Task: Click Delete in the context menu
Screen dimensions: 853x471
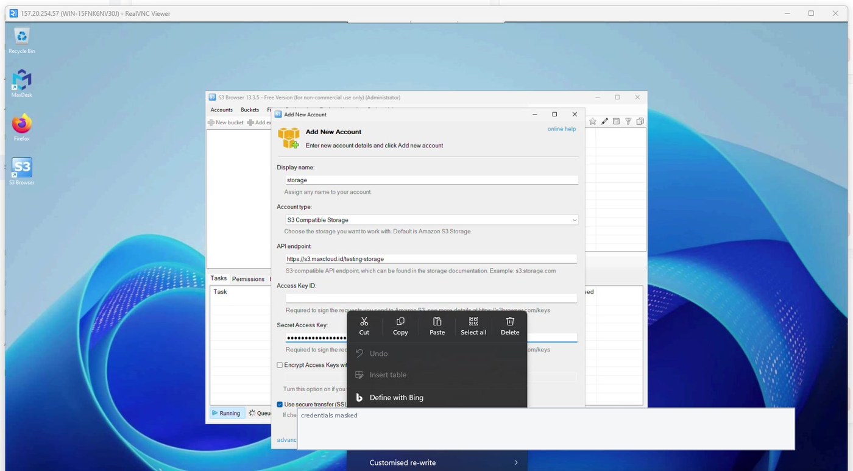Action: coord(510,326)
